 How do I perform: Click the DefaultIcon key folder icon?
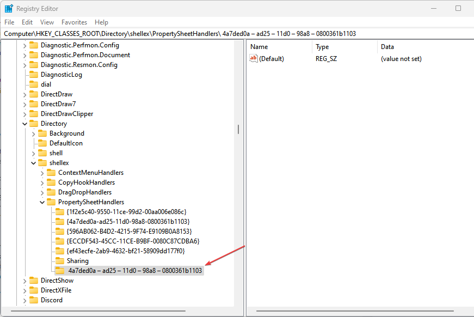[42, 143]
